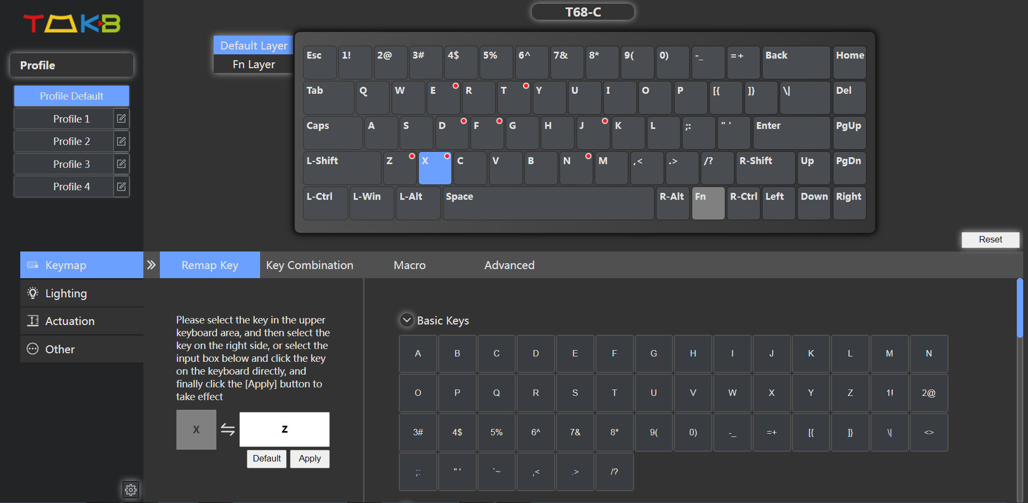Click the swap arrows icon between keys

click(x=228, y=429)
